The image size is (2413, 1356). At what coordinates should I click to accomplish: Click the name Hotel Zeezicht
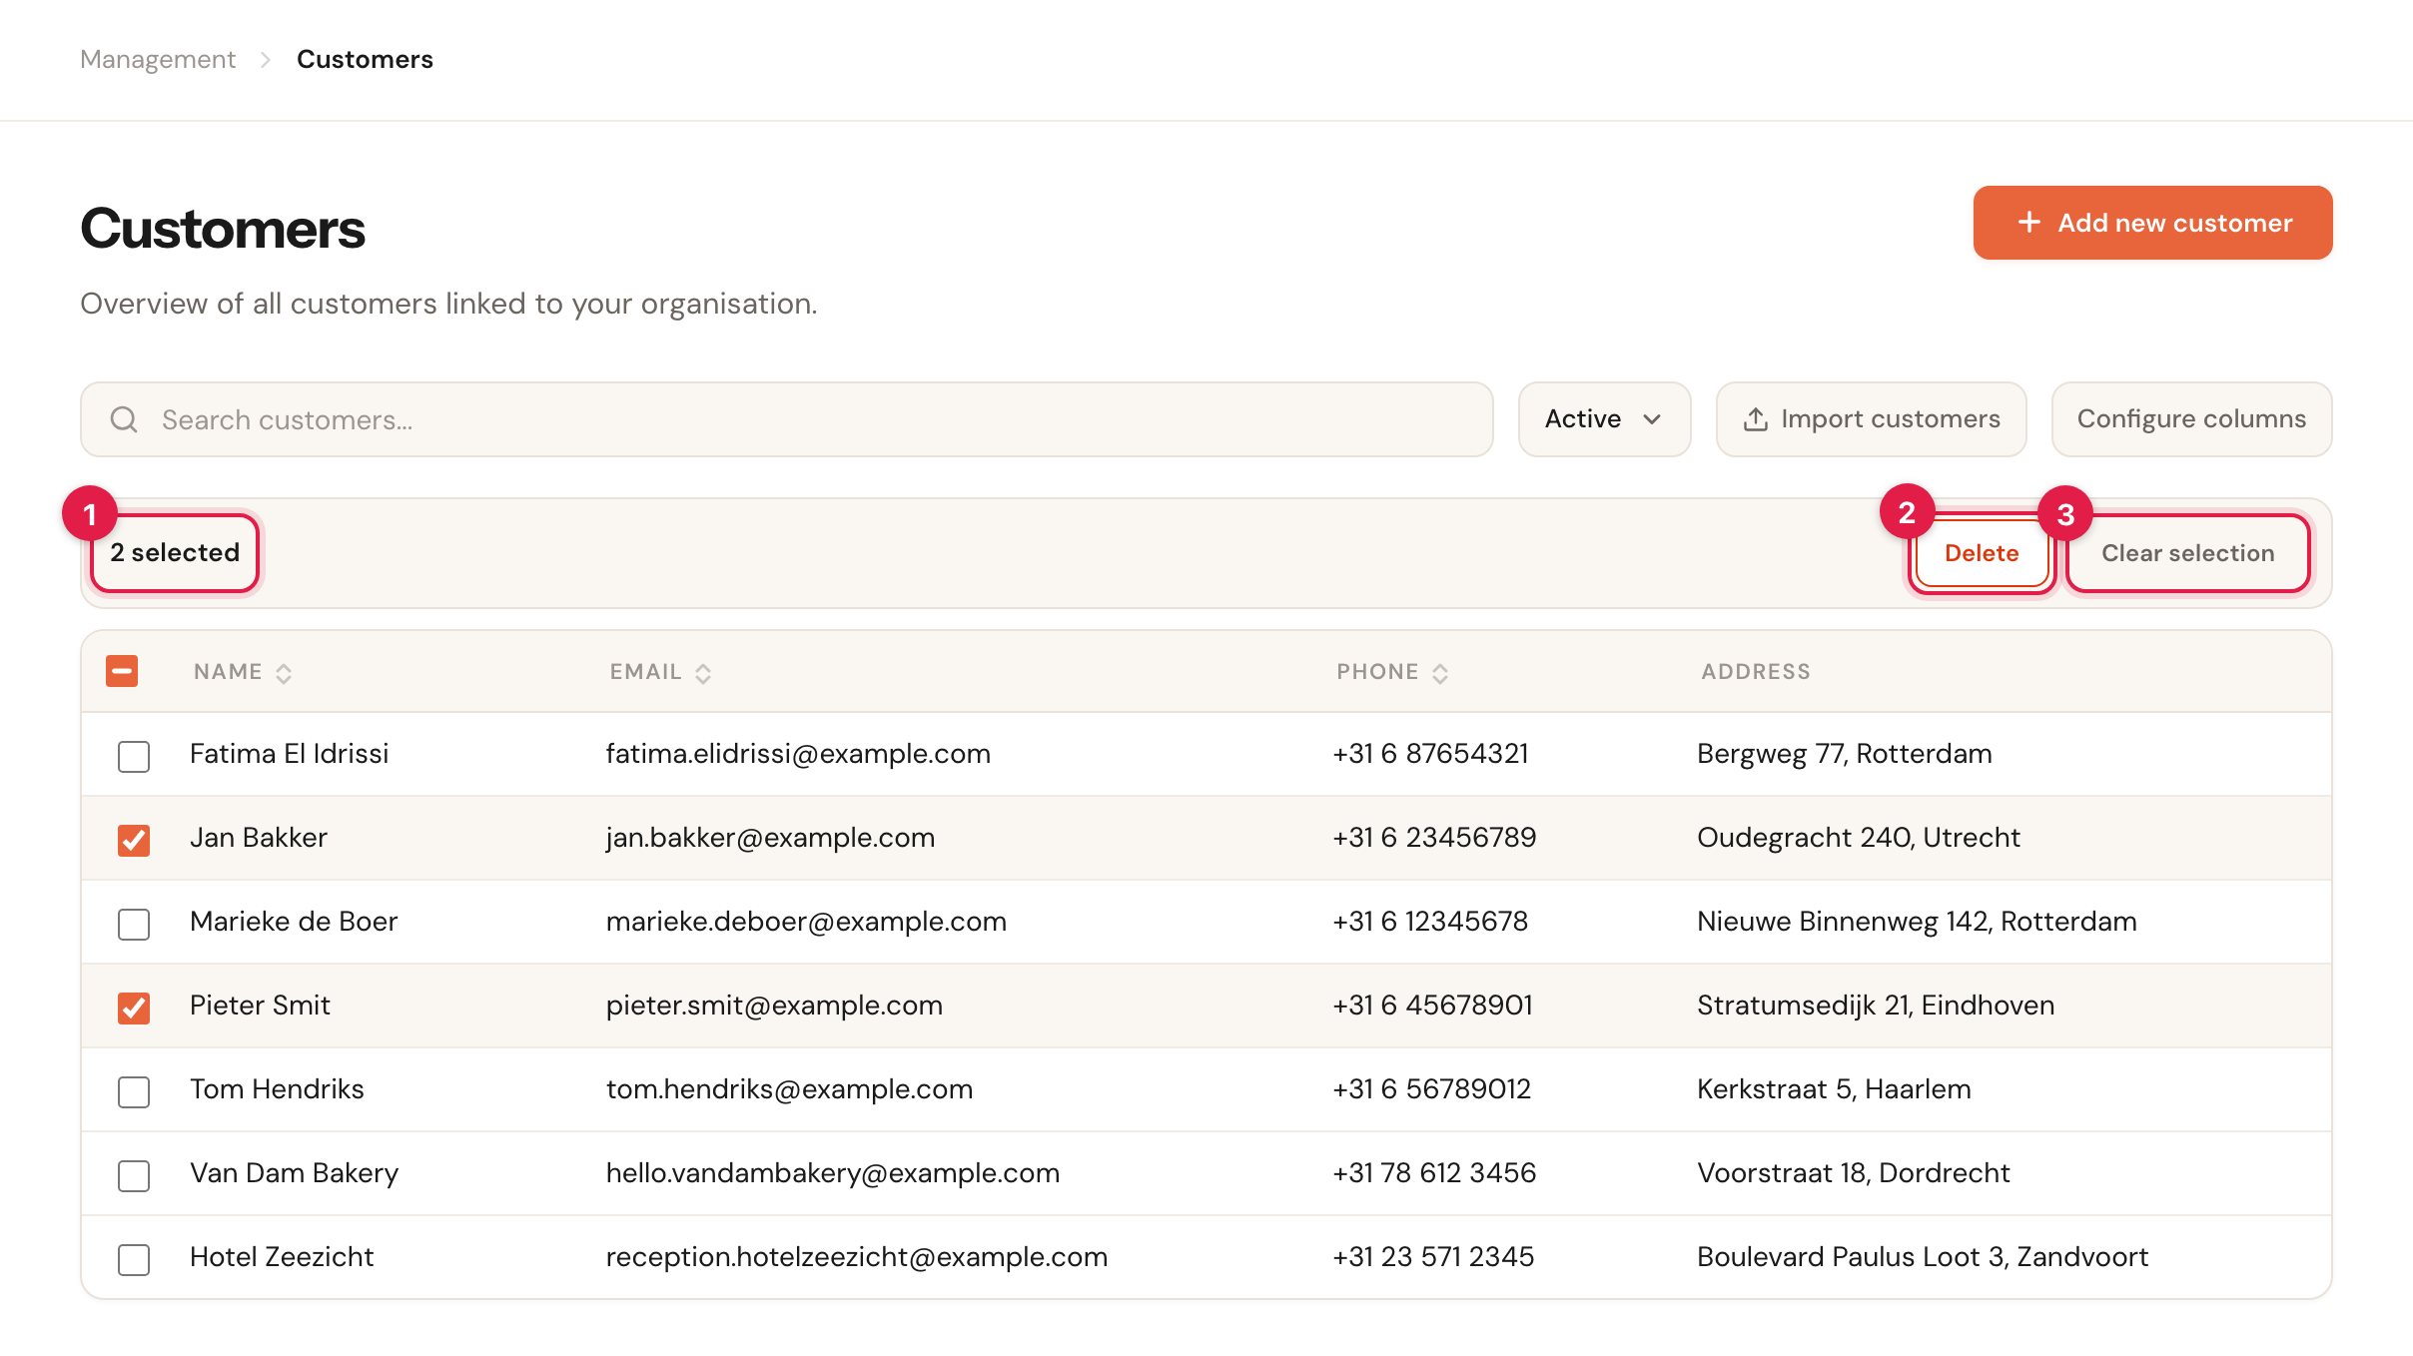coord(282,1257)
